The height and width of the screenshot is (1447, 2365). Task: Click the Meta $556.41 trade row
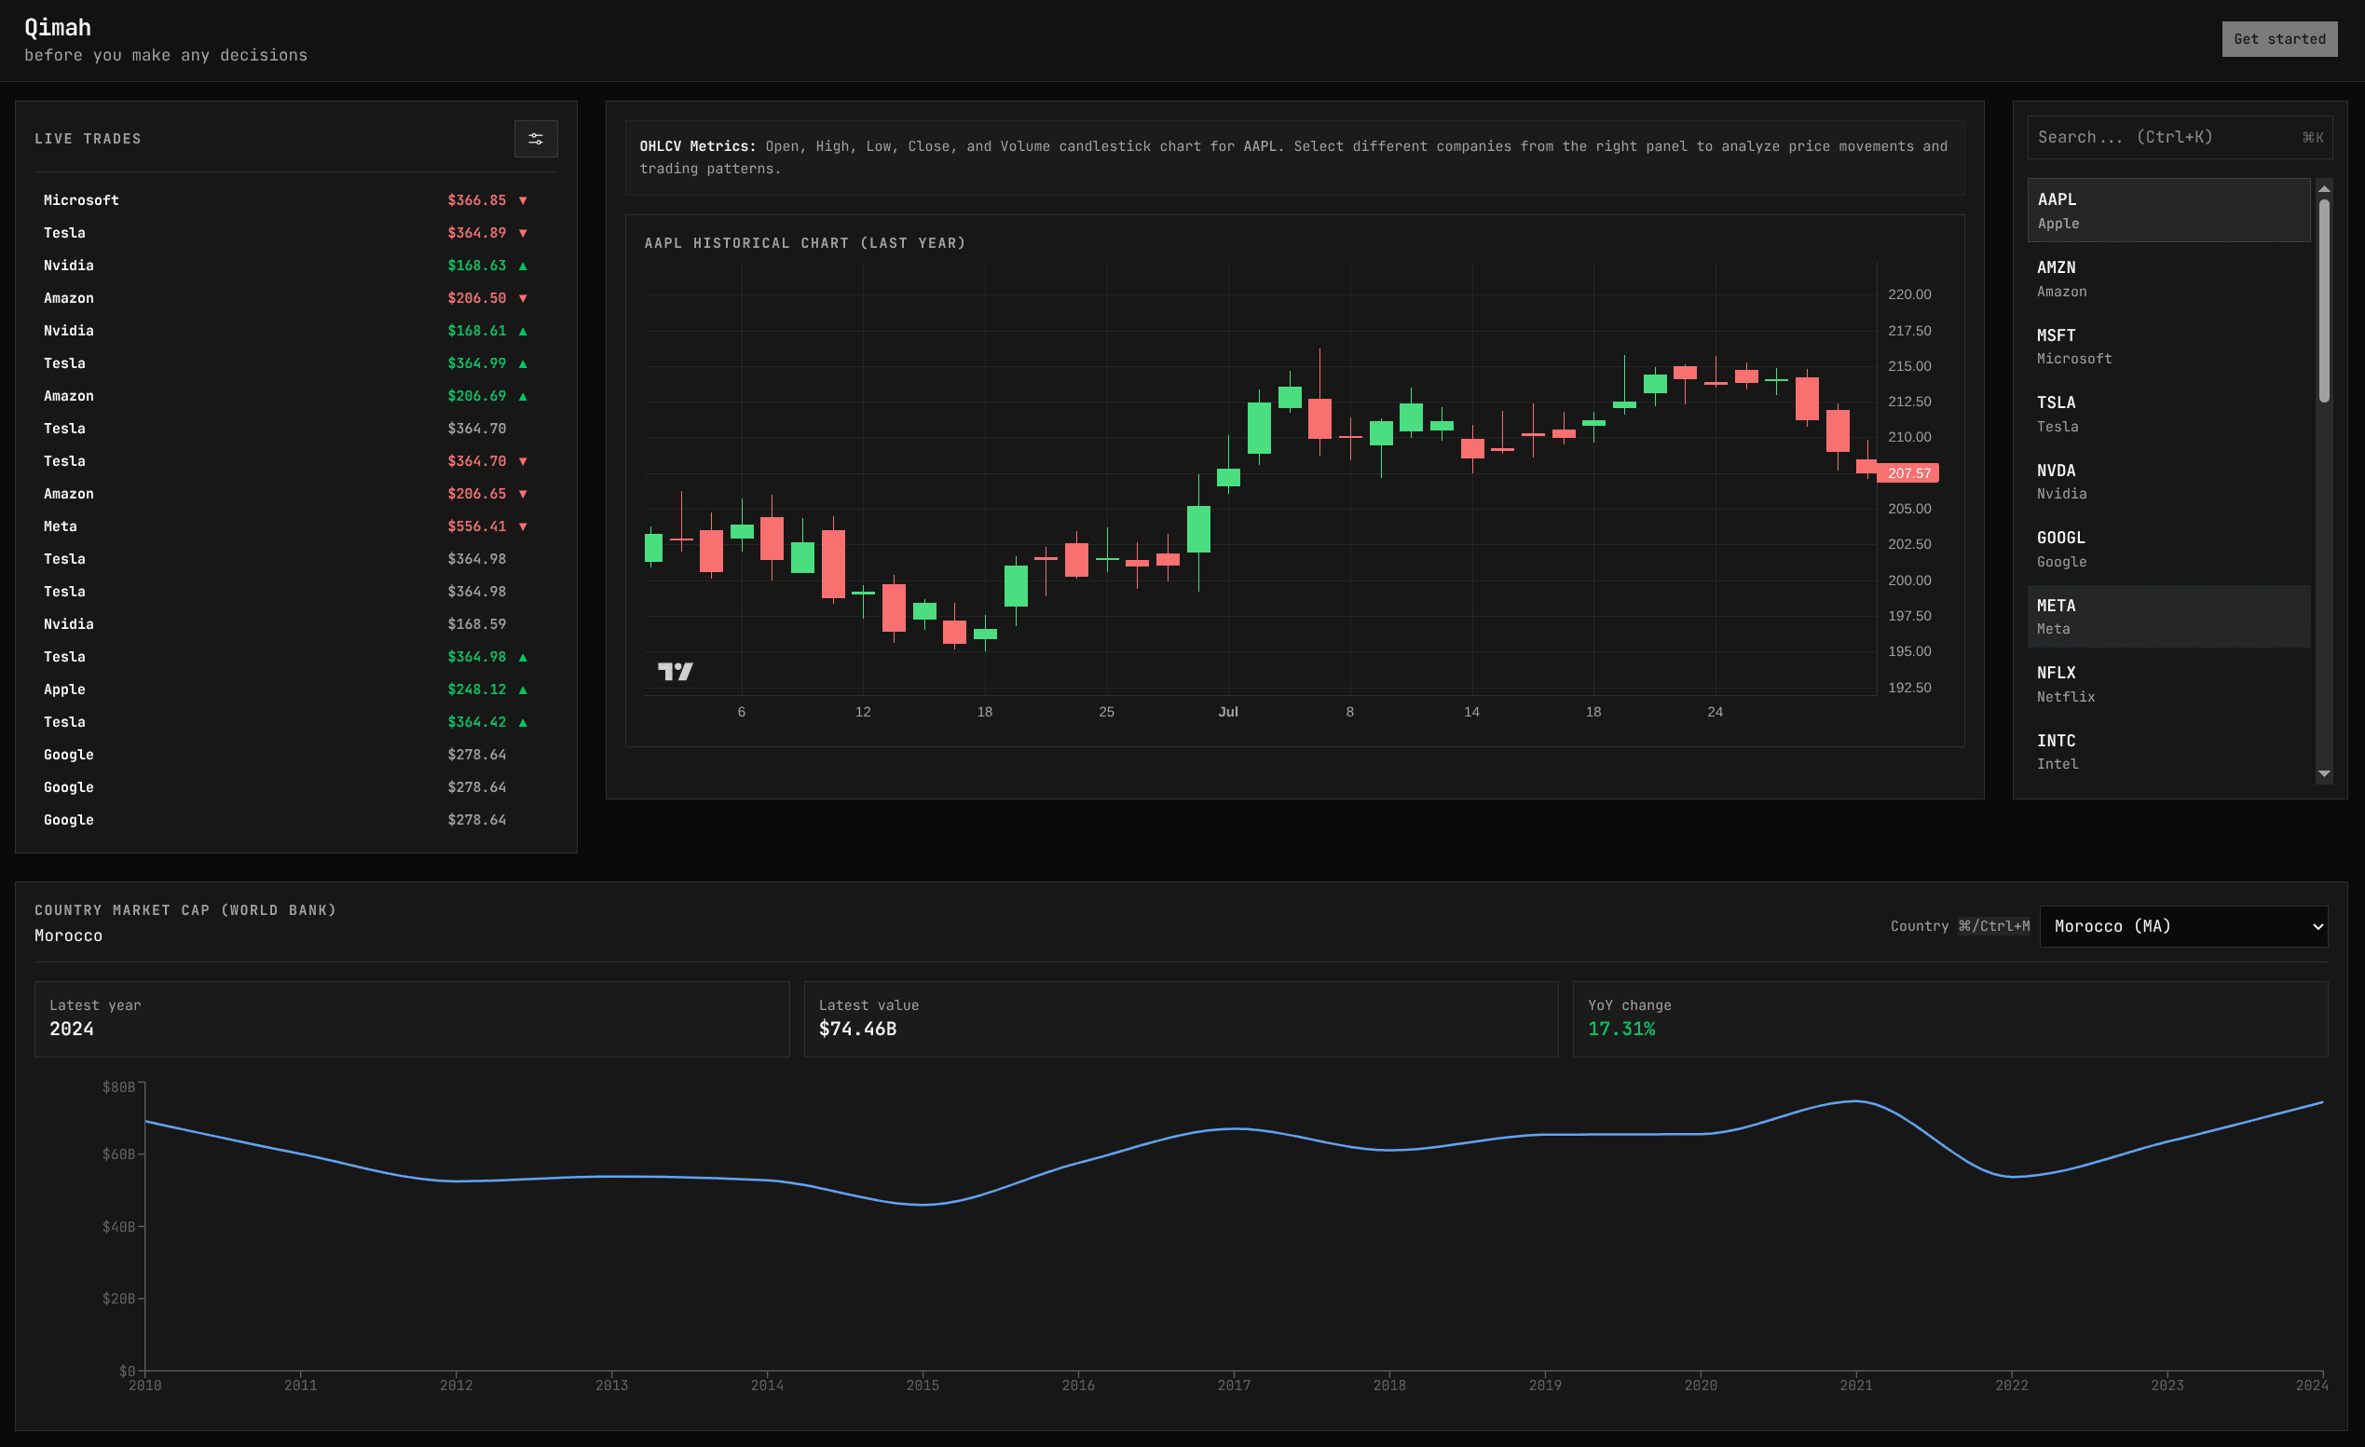tap(295, 526)
